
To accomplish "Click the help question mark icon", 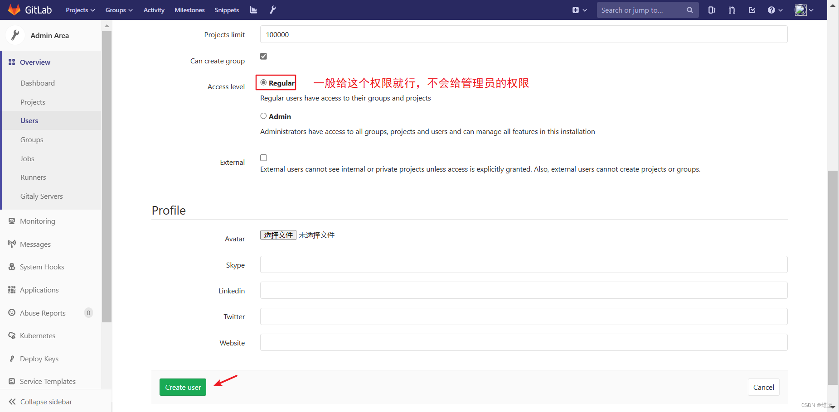I will point(771,10).
